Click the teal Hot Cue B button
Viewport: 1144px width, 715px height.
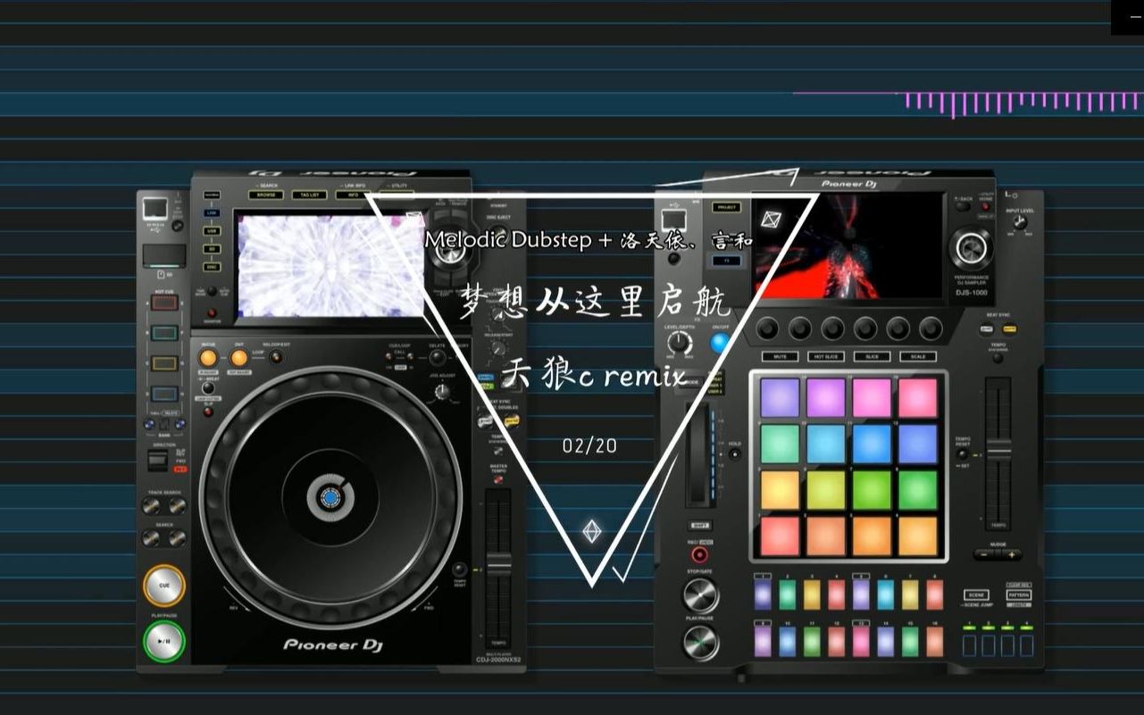tap(164, 333)
